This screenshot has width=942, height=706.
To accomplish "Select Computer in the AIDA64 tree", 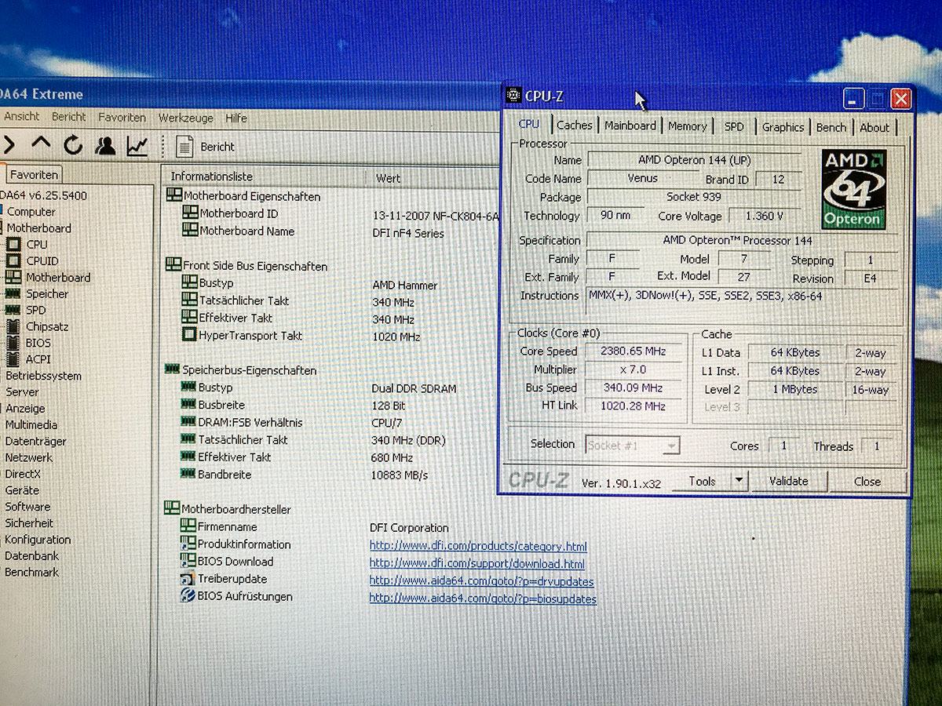I will pos(31,212).
